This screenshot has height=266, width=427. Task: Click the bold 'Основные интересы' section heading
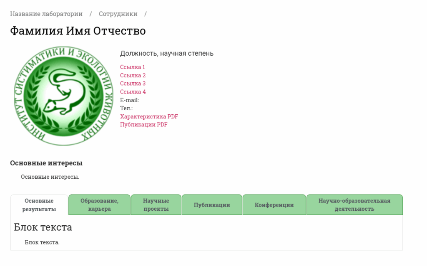(x=46, y=163)
